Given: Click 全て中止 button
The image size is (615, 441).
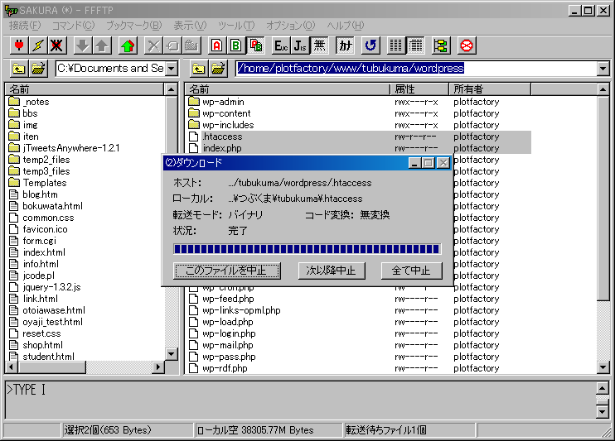Looking at the screenshot, I should (411, 271).
